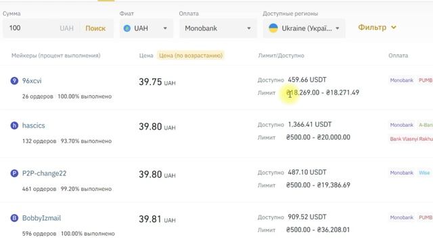Click the Ukraine flag icon

[x=273, y=28]
